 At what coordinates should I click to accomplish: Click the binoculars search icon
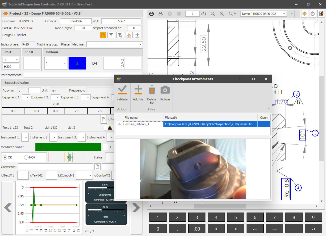[161, 14]
